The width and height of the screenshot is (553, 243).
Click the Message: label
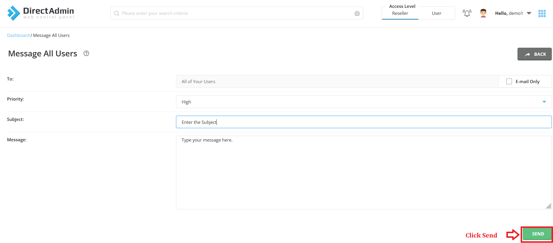(17, 140)
